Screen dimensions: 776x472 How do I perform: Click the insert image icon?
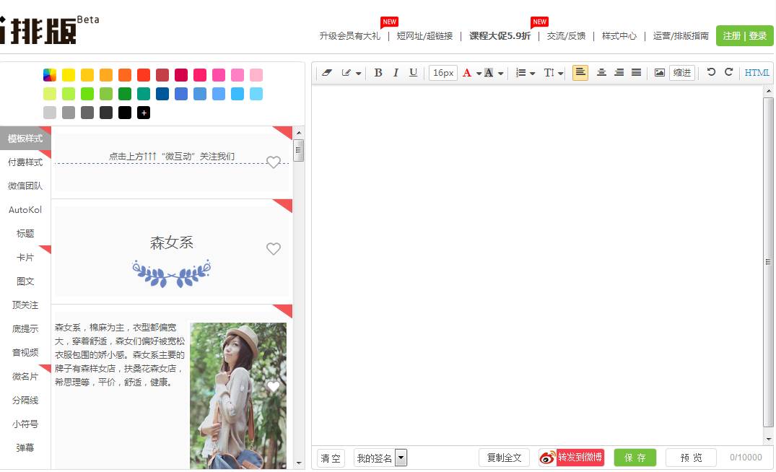(x=660, y=72)
